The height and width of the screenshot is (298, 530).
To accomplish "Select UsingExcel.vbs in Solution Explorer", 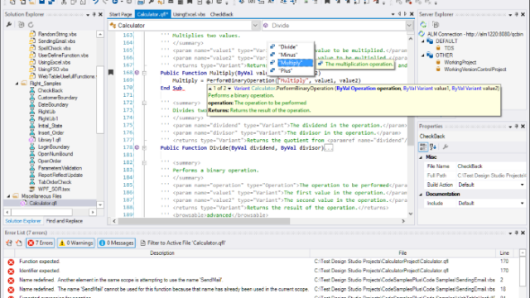I will 54,63.
